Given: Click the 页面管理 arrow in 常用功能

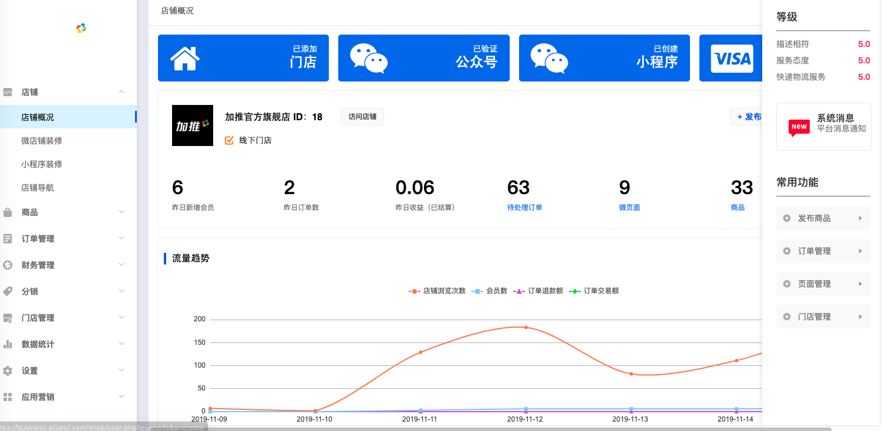Looking at the screenshot, I should [x=860, y=284].
